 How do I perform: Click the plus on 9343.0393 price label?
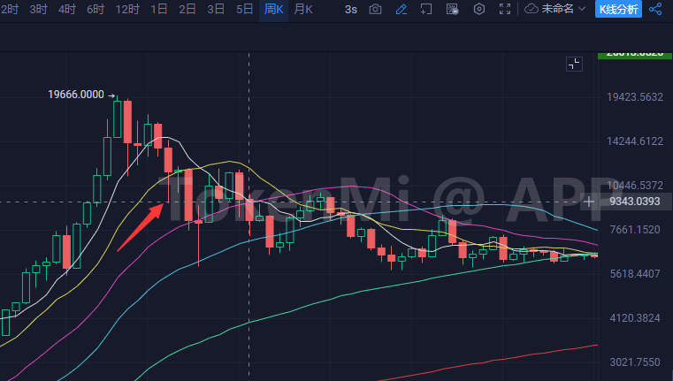[x=590, y=202]
